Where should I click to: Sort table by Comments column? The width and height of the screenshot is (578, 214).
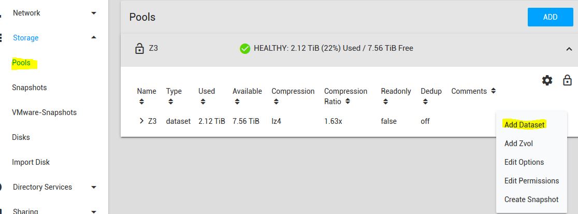click(x=473, y=91)
